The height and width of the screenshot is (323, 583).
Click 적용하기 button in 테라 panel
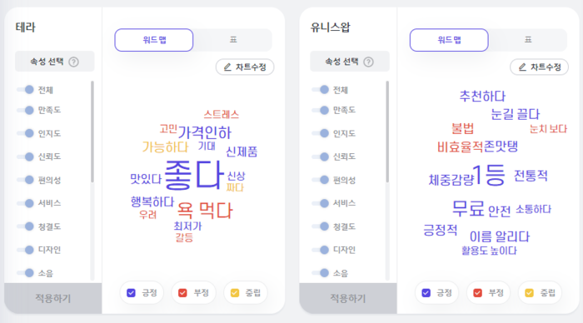[52, 298]
